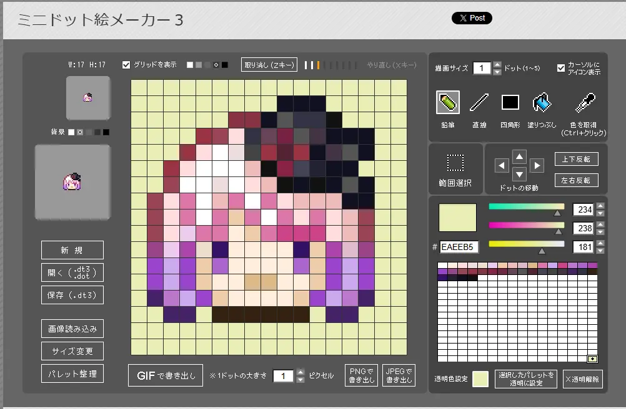Decrease the dot pixel size stepper

(300, 379)
